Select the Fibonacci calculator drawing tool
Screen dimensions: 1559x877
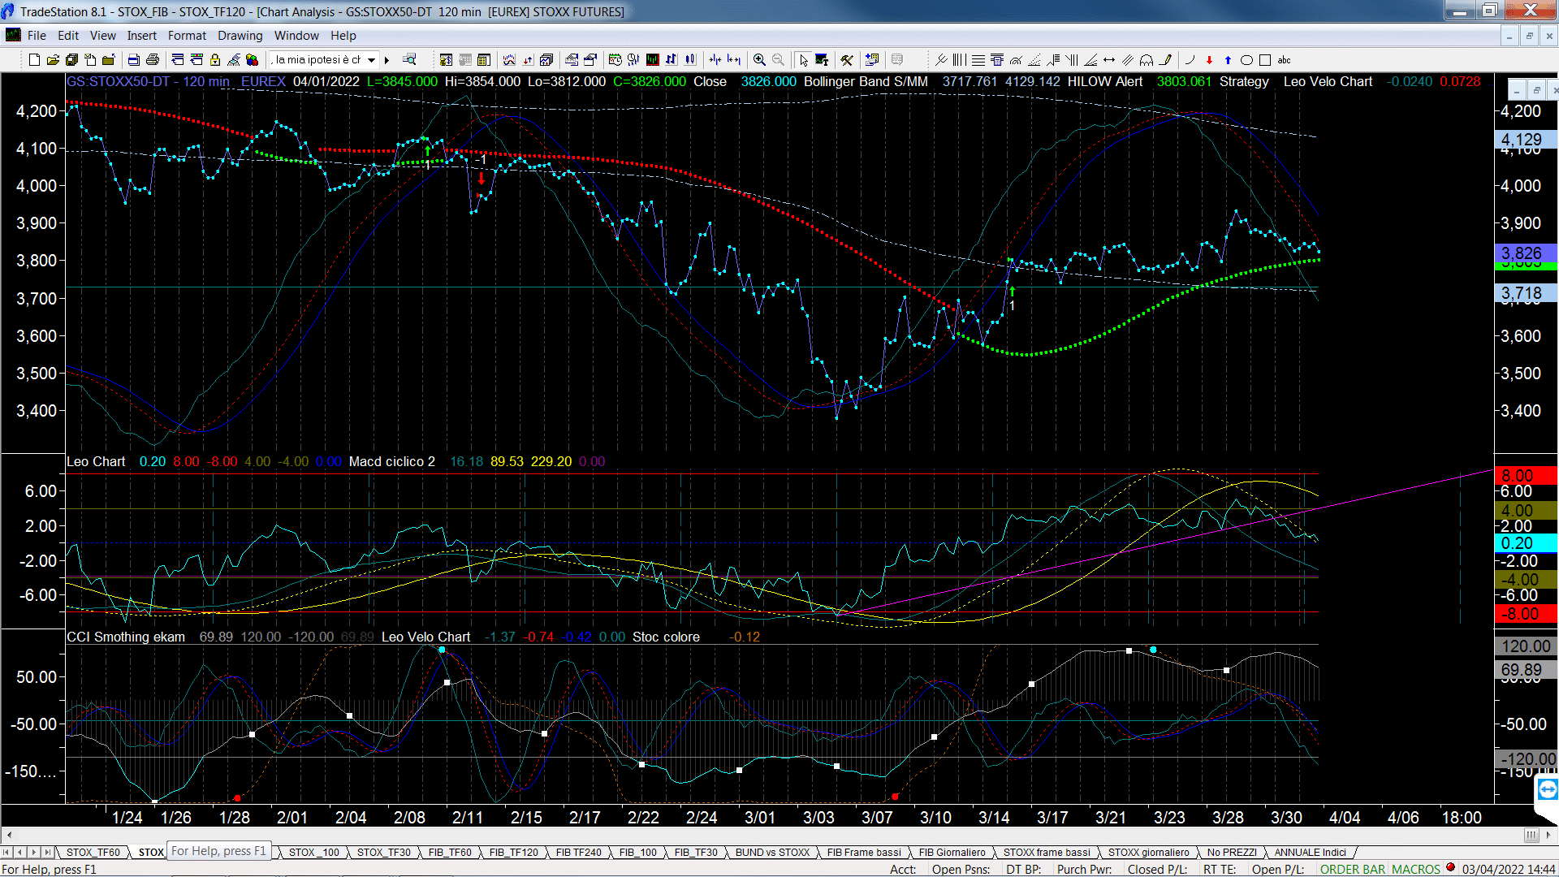tap(997, 59)
